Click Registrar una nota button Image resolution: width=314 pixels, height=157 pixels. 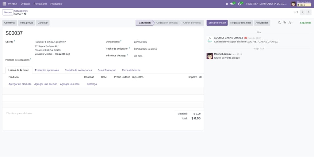[x=241, y=23]
